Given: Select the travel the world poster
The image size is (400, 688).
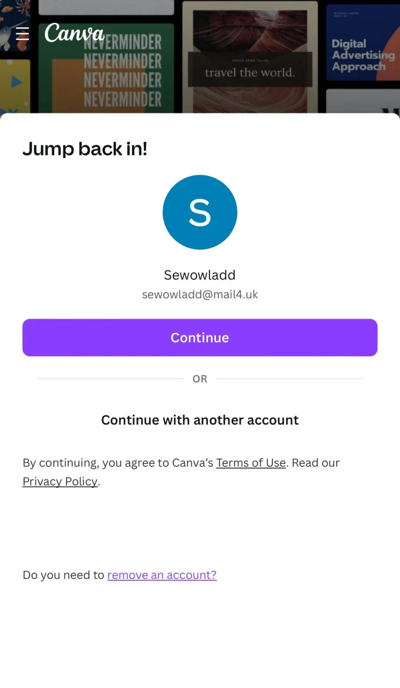Looking at the screenshot, I should coord(250,58).
